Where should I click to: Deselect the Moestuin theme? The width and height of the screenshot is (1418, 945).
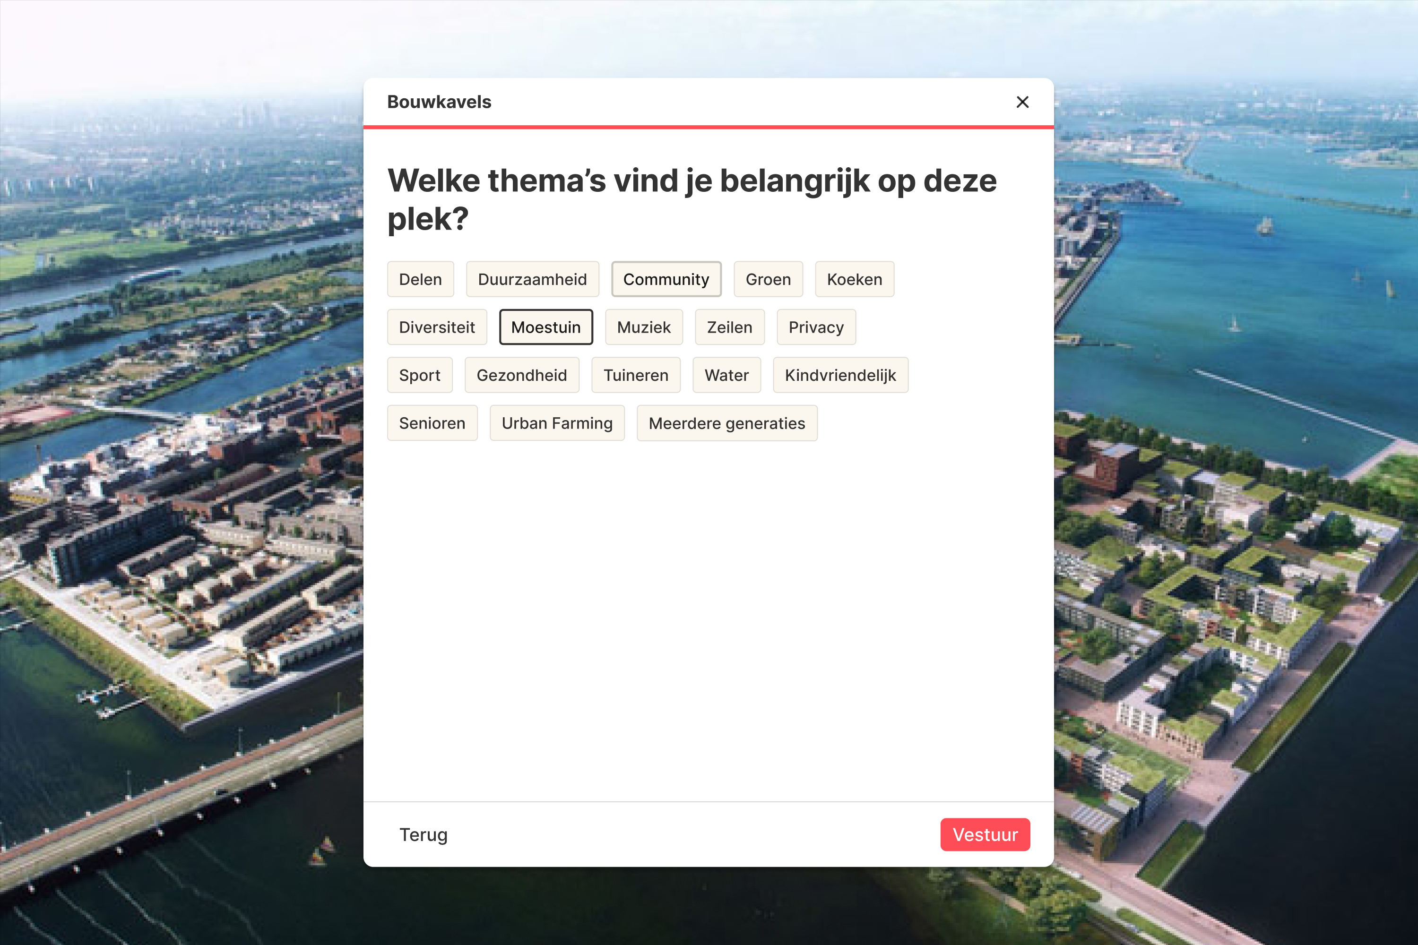[x=545, y=326]
